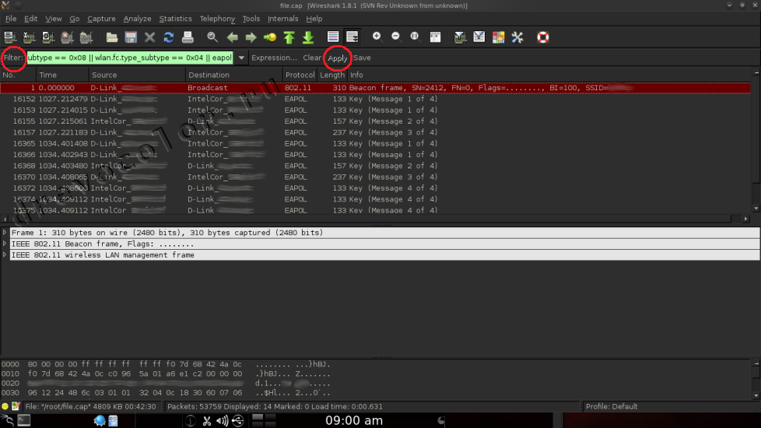Go back in packet history arrow
Image resolution: width=761 pixels, height=428 pixels.
click(x=232, y=37)
